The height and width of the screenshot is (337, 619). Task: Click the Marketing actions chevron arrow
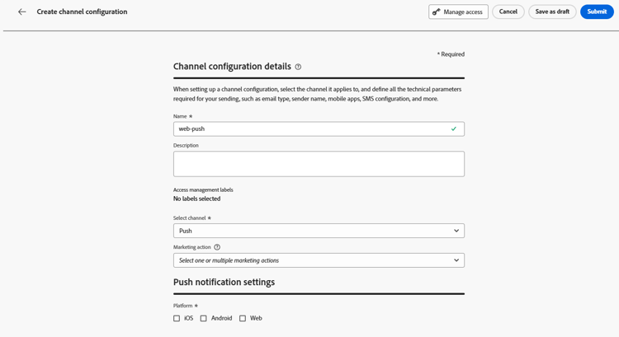coord(456,260)
